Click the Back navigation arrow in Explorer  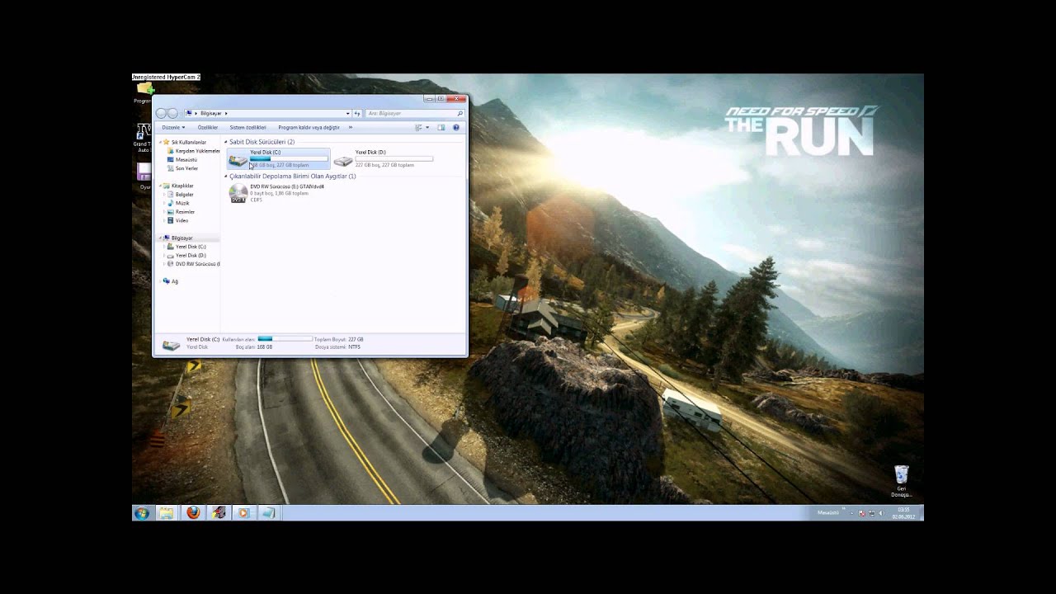(161, 113)
